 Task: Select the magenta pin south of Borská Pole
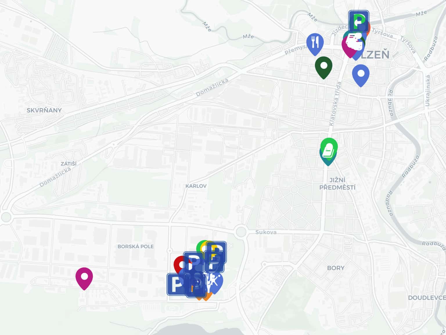click(x=84, y=278)
